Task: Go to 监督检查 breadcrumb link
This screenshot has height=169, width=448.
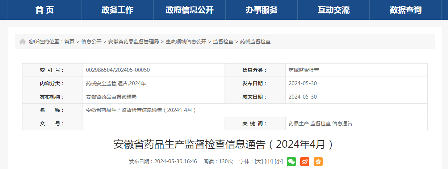Action: tap(223, 42)
